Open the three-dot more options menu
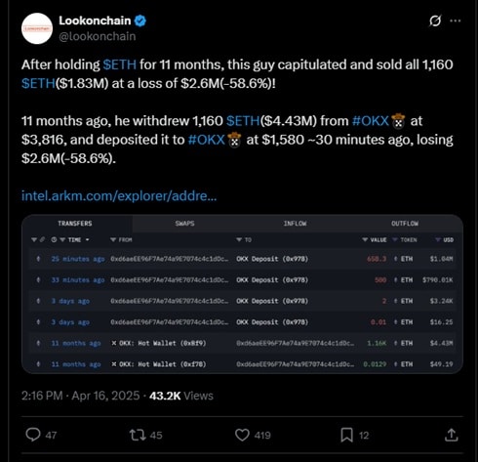 tap(455, 21)
